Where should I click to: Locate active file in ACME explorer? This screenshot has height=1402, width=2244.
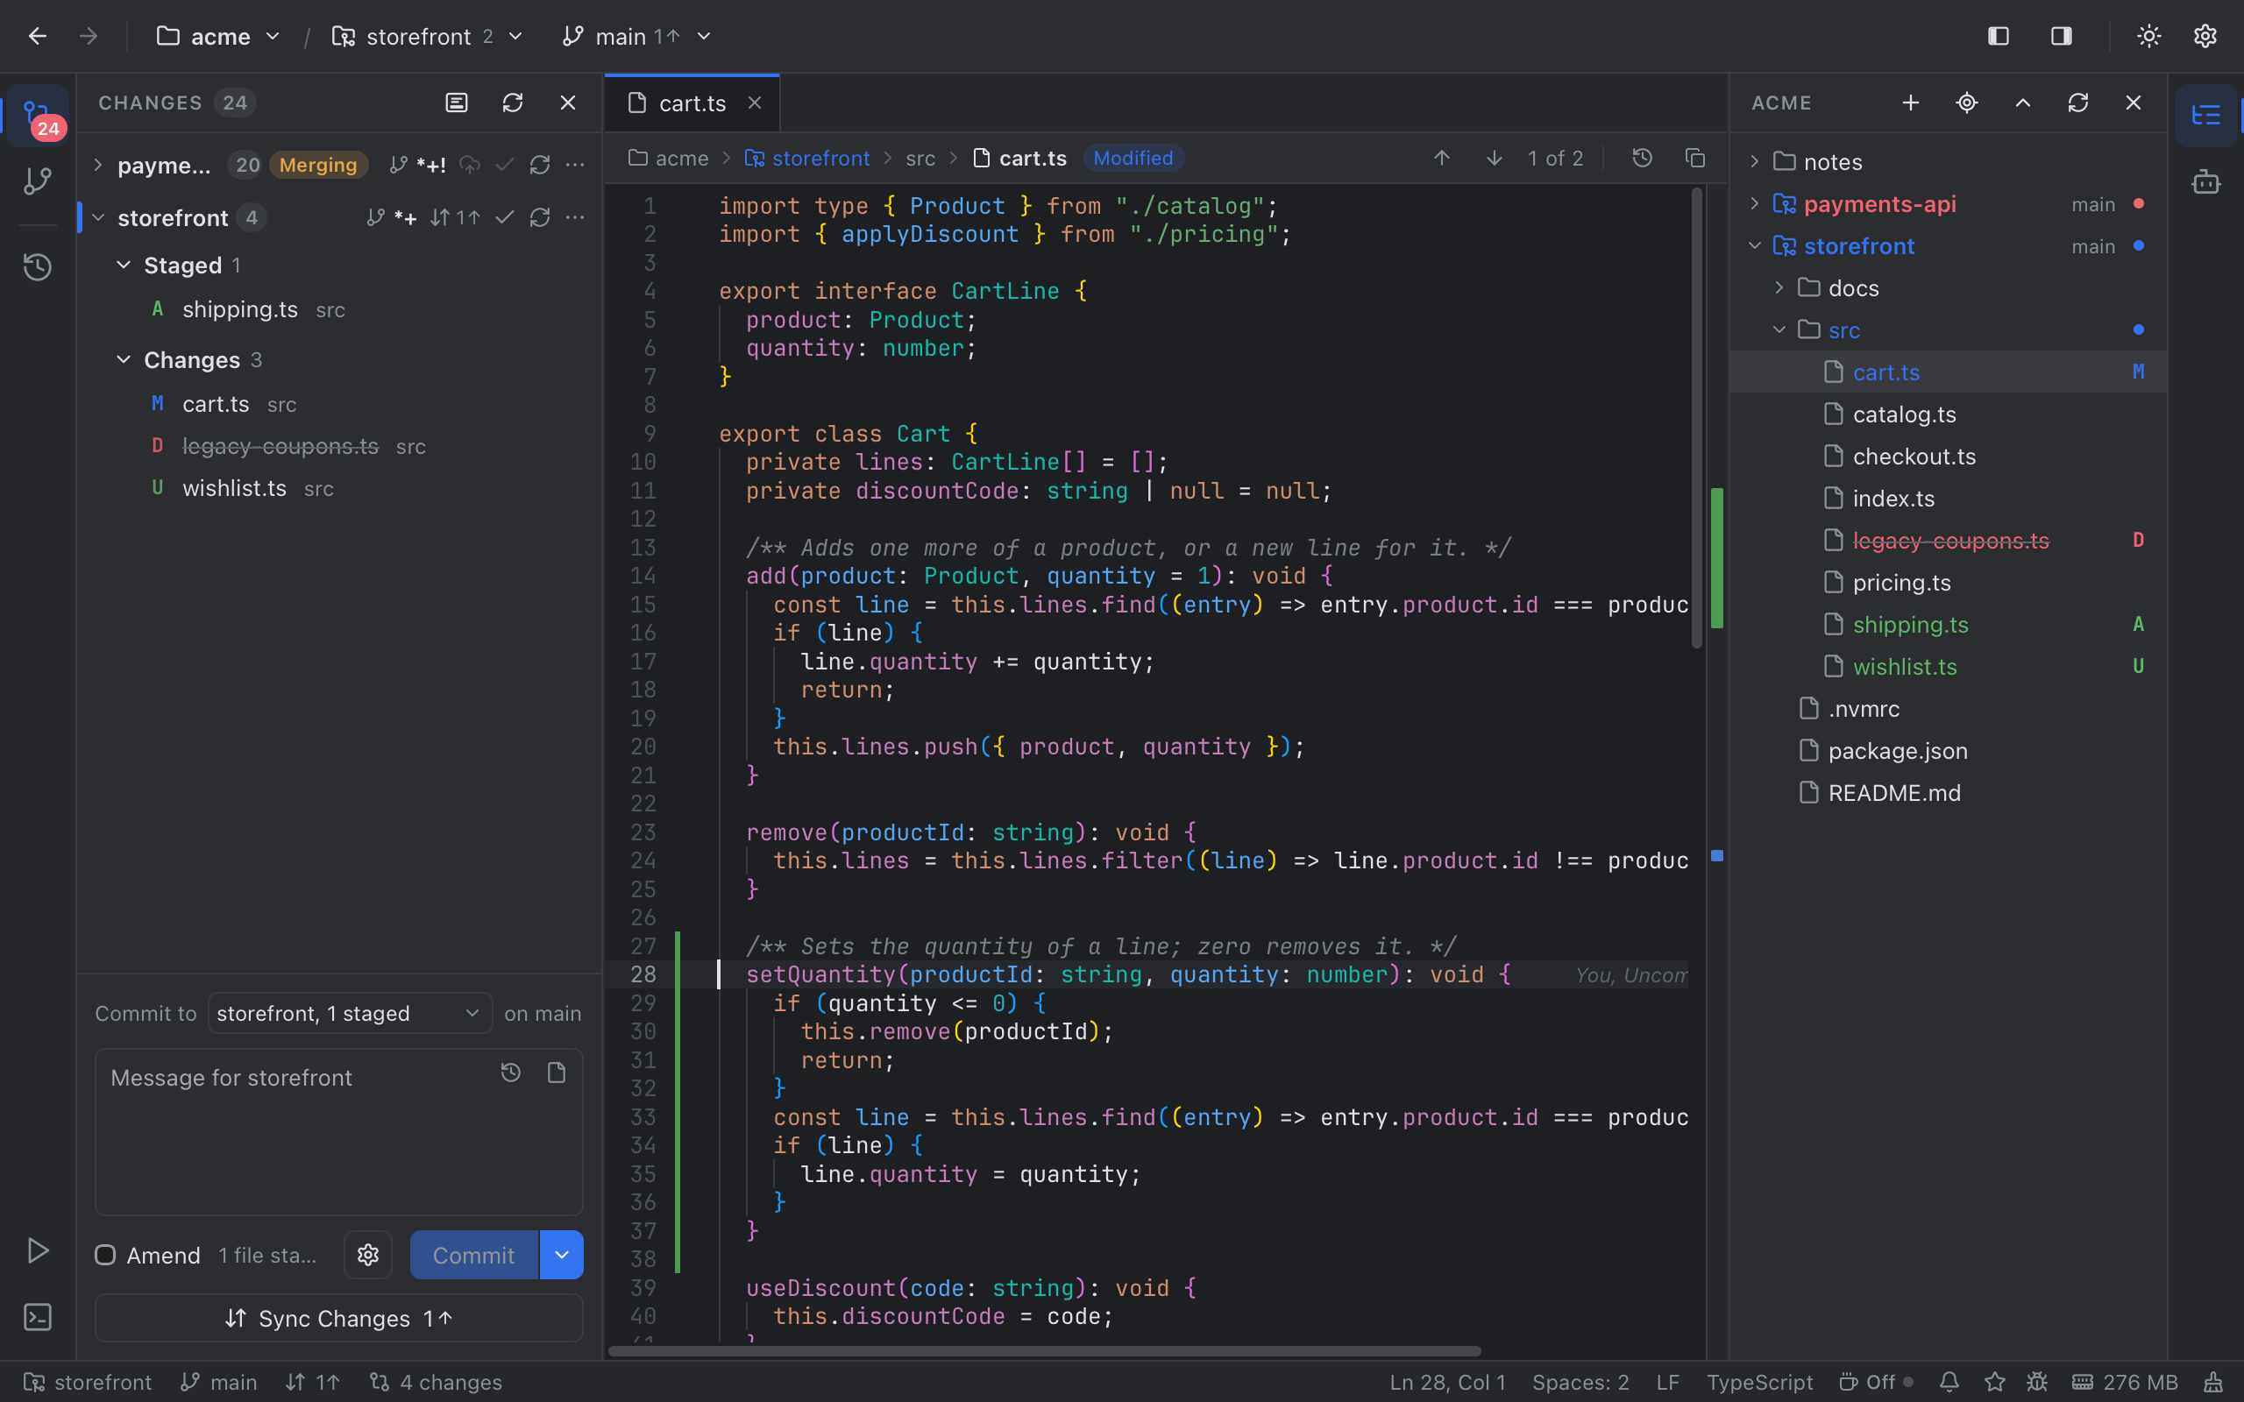1967,103
